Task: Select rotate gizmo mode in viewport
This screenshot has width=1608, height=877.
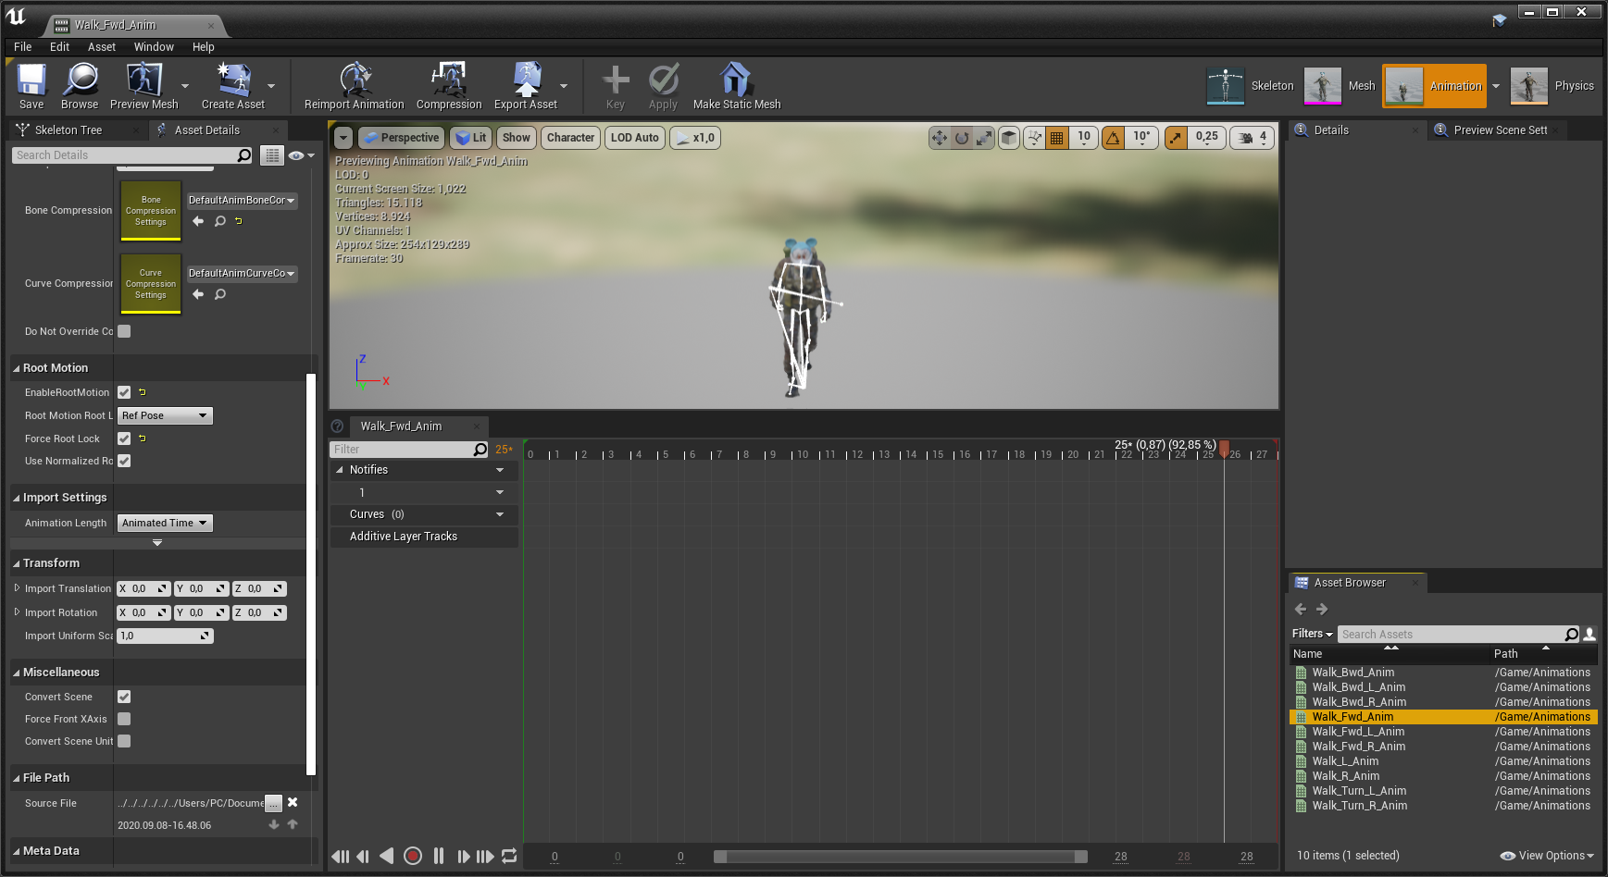Action: click(962, 138)
